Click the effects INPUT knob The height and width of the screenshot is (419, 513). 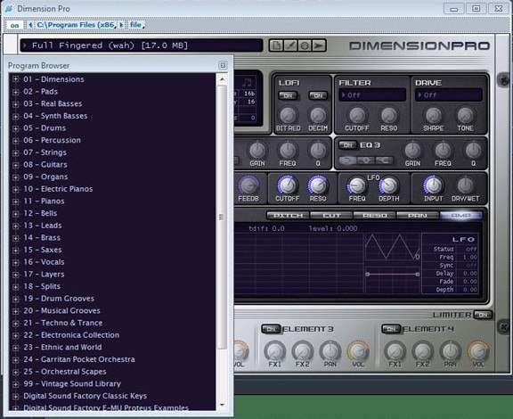tap(433, 185)
